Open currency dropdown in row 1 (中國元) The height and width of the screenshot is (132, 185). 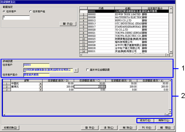click(x=40, y=84)
